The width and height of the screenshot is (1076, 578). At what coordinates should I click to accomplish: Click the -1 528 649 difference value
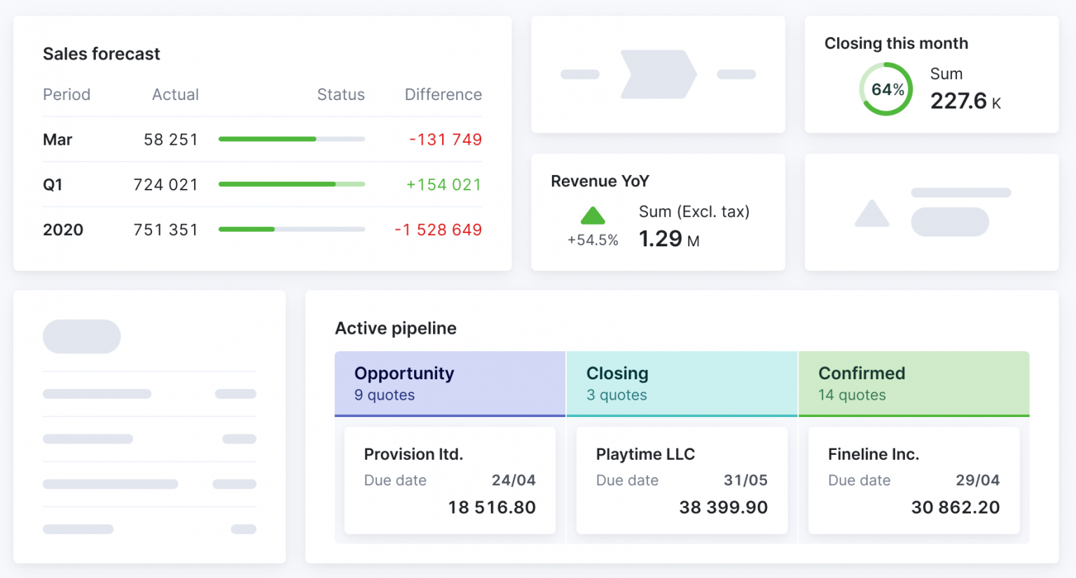tap(438, 229)
